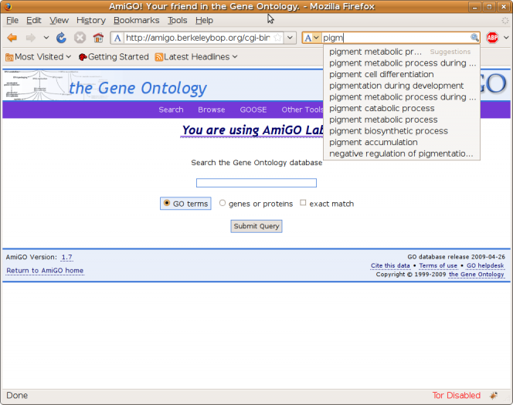Click the 'Done' status text
513x405 pixels.
pyautogui.click(x=17, y=396)
